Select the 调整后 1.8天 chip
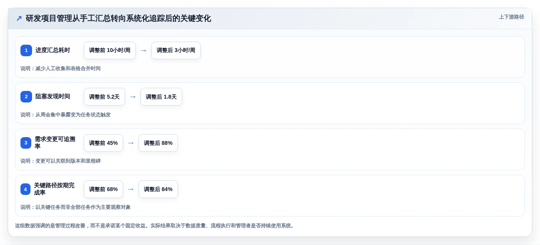The width and height of the screenshot is (540, 245). pyautogui.click(x=161, y=97)
